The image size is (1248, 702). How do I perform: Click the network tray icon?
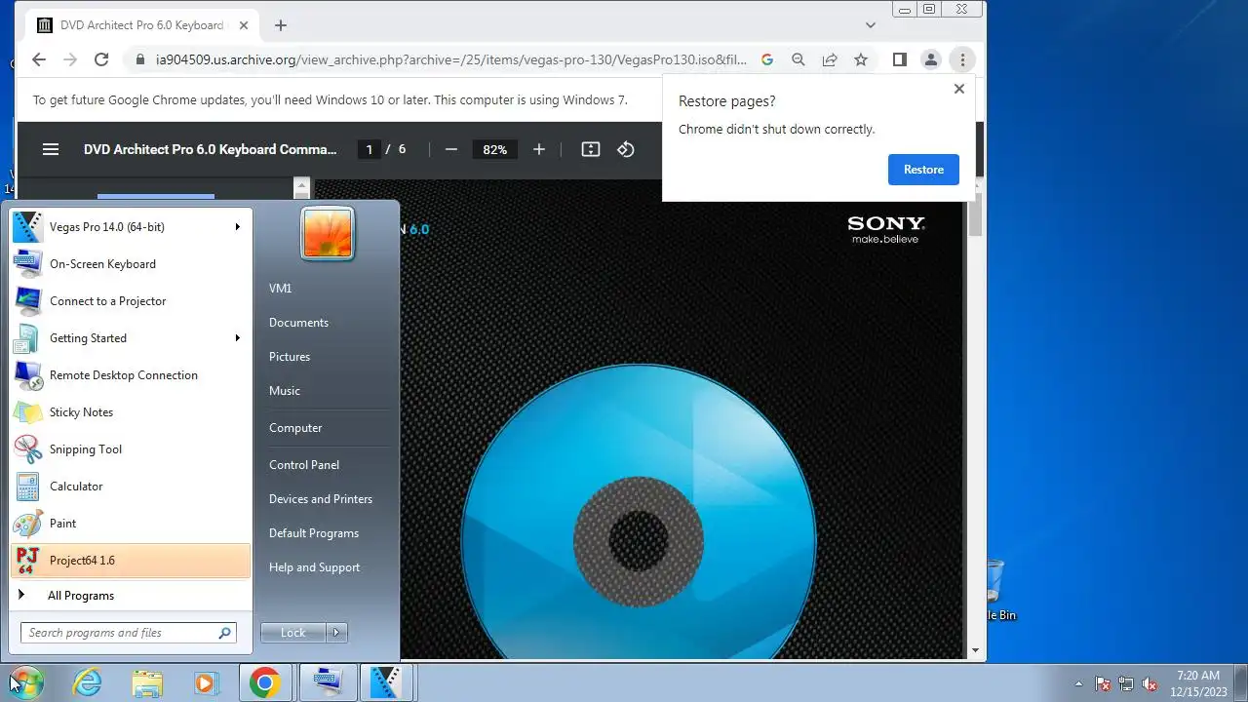(1126, 683)
